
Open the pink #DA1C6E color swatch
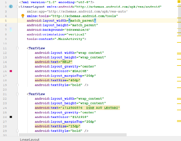(11, 71)
